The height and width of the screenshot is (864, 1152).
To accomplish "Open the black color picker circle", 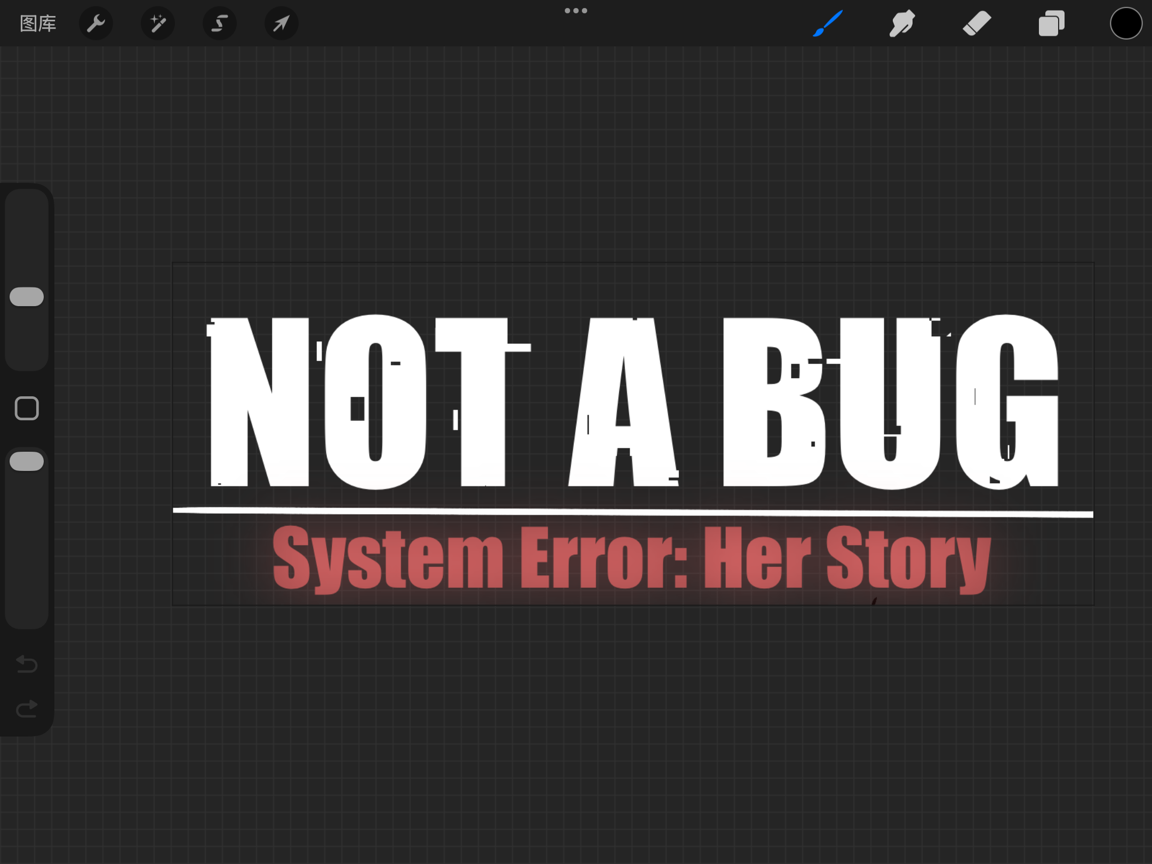I will [x=1126, y=23].
